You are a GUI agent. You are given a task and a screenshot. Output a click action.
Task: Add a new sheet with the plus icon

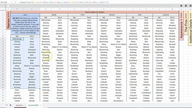7,105
